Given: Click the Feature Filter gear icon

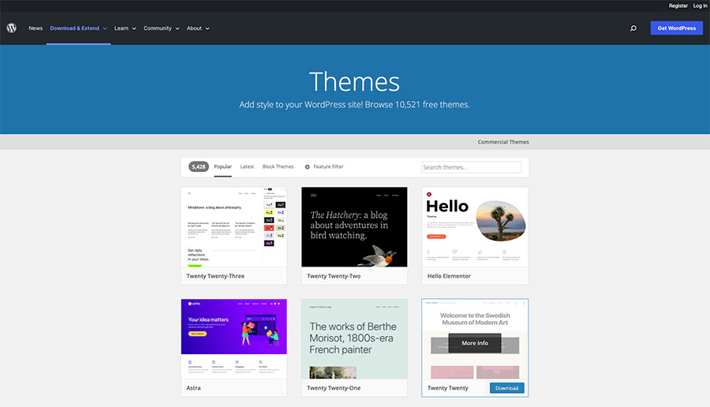Looking at the screenshot, I should pyautogui.click(x=308, y=167).
